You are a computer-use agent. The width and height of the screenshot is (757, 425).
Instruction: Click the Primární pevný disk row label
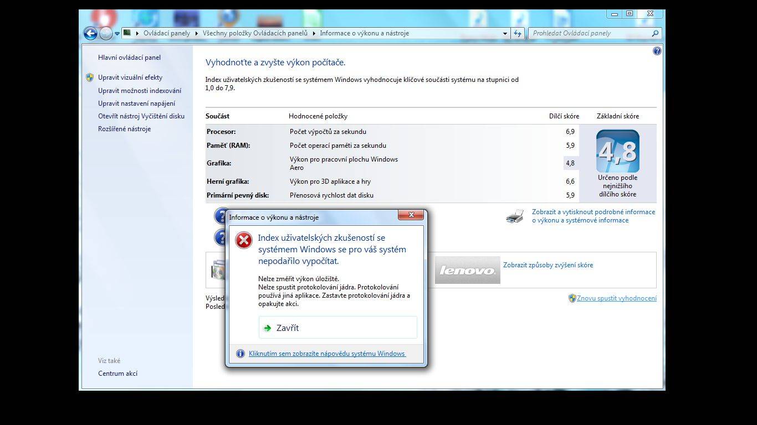[x=238, y=195]
